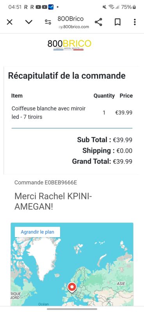Select the Coiffeuse blanche item name
Screen dimensions: 144x312
pos(48,113)
